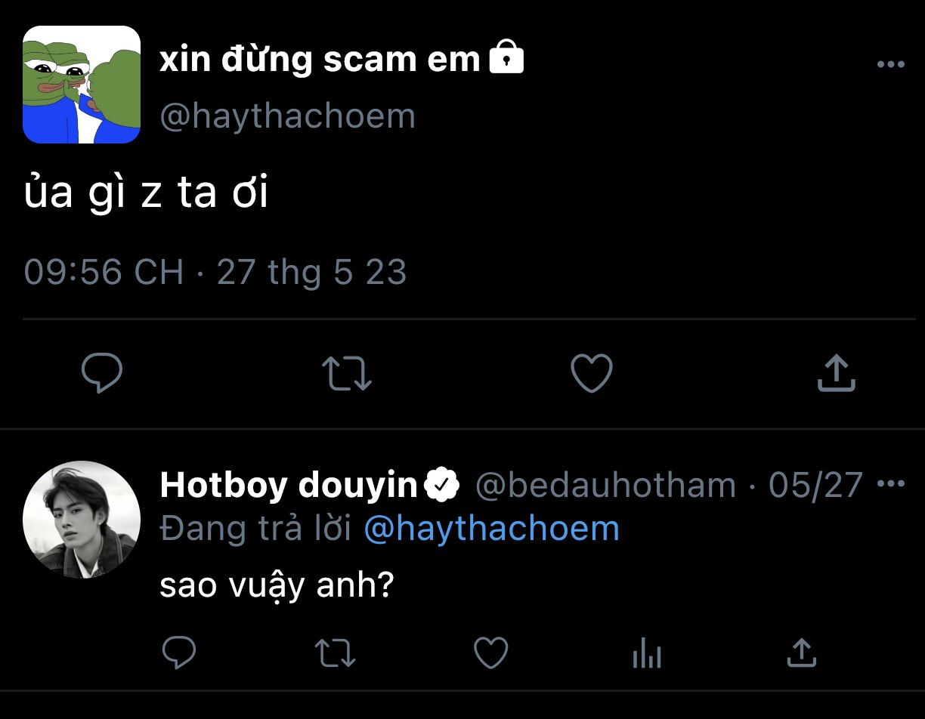View analytics of Hotboy douyin's reply
The image size is (925, 719).
[647, 653]
